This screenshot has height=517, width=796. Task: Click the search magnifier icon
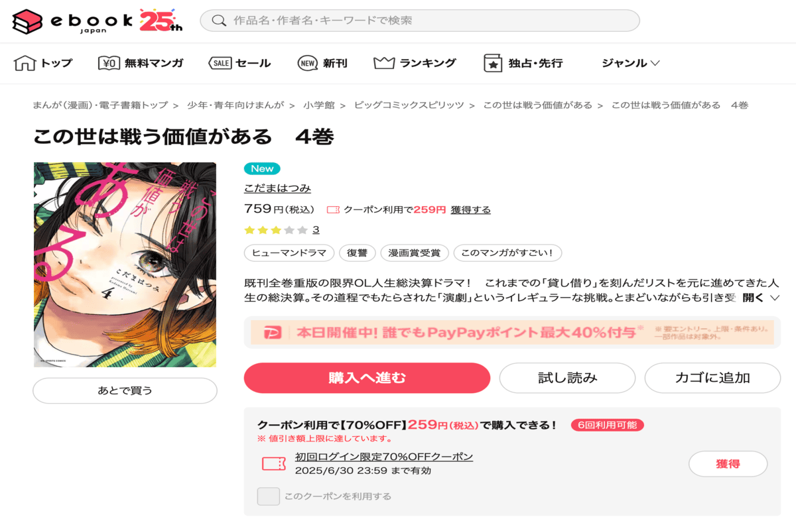[219, 21]
